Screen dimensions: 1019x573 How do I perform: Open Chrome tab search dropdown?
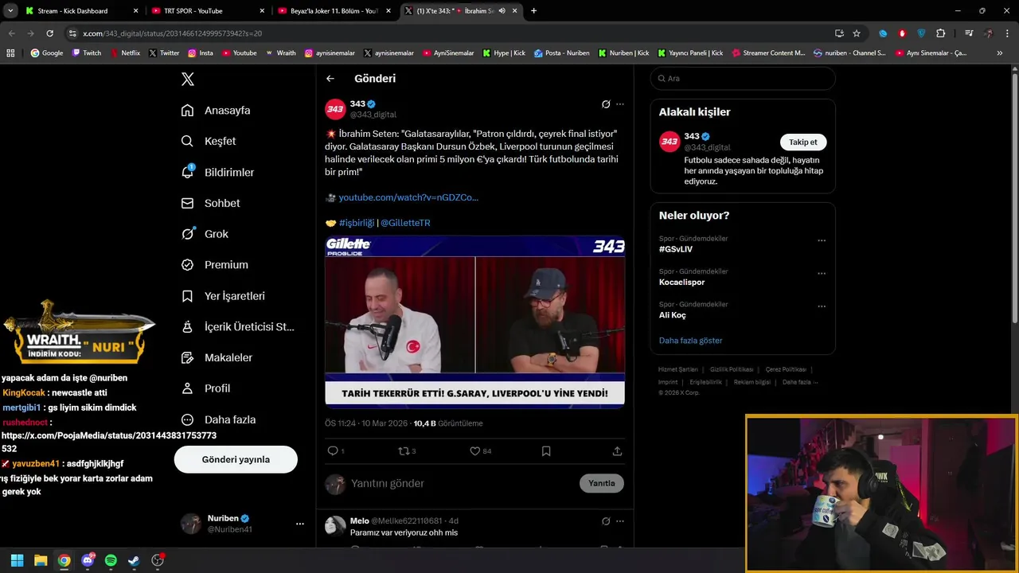pos(11,11)
